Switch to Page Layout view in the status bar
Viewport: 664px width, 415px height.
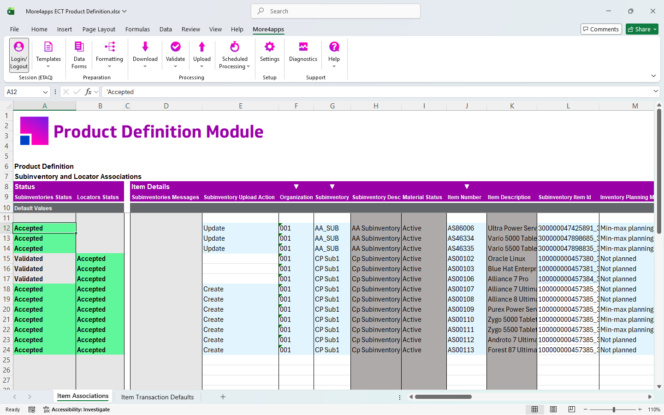[553, 409]
